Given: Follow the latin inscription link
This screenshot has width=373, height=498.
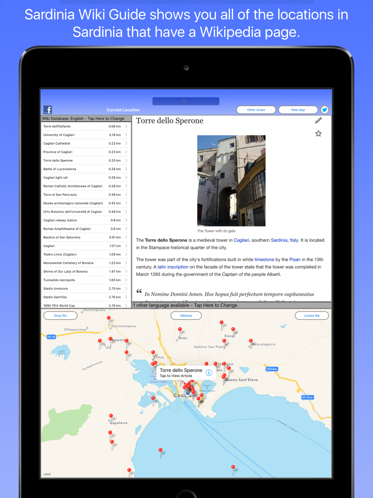Looking at the screenshot, I should (x=173, y=267).
